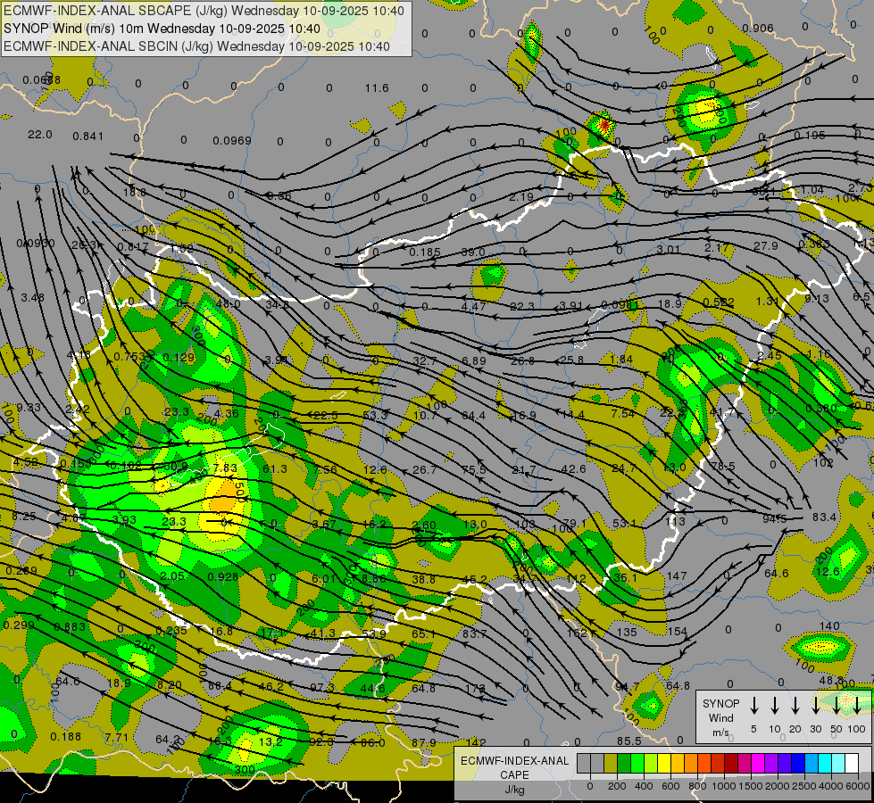
Task: Click the 1500 label on the CAPE scale
Action: pyautogui.click(x=750, y=786)
